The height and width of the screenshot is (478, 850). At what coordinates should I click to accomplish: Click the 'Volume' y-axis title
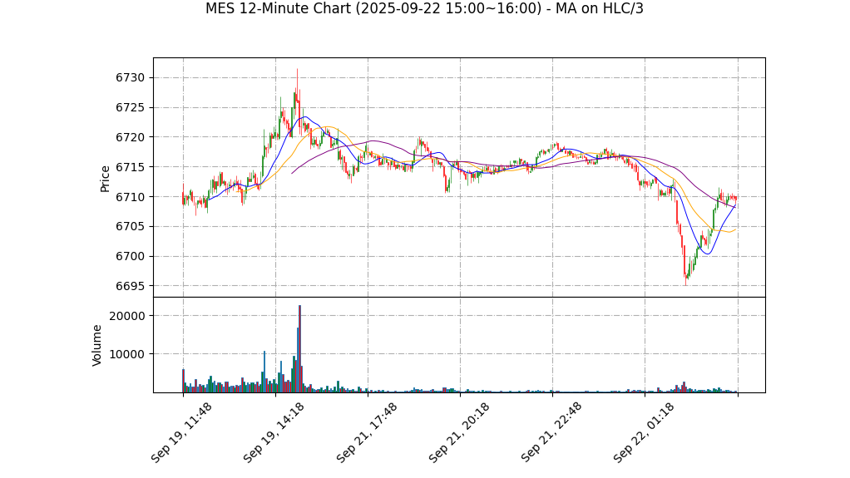pos(97,345)
